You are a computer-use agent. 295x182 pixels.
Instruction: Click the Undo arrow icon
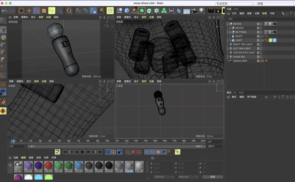point(4,11)
